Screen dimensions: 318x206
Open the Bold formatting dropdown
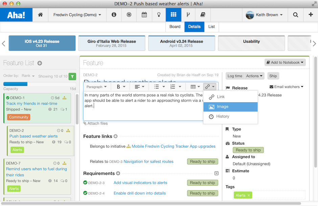pos(121,87)
